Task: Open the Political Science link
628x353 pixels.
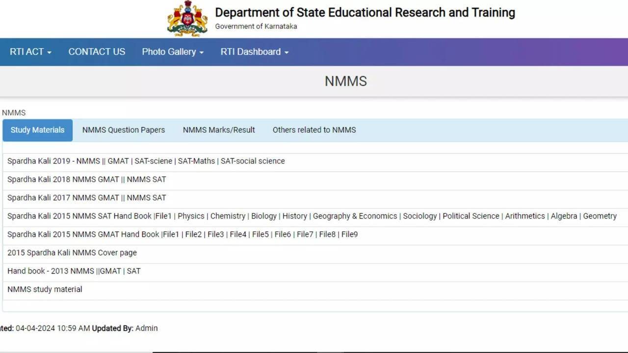Action: (x=471, y=216)
